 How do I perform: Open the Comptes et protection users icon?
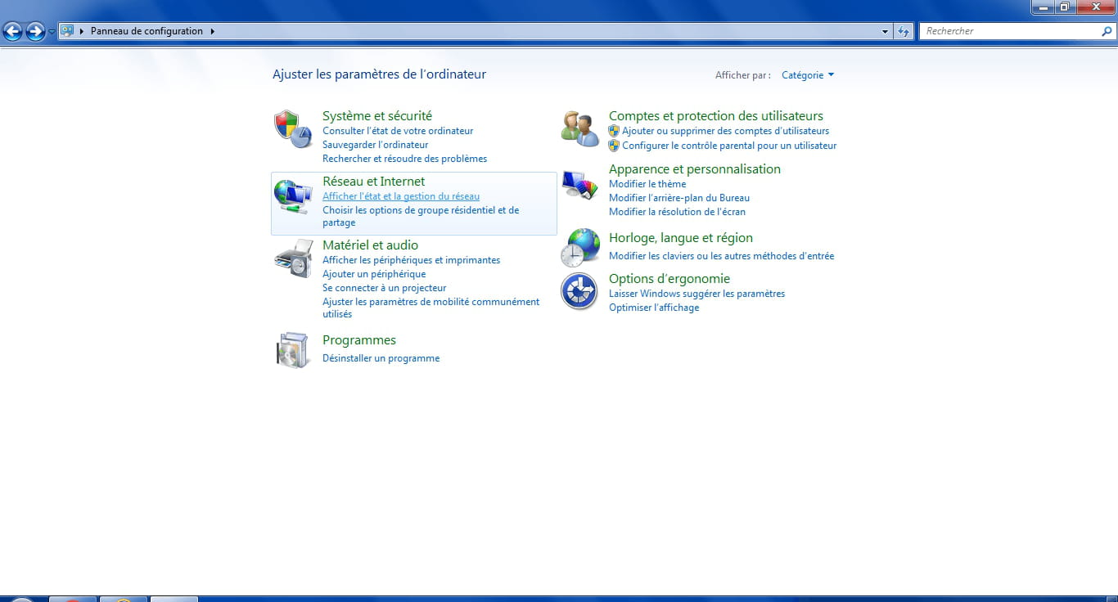click(x=579, y=129)
